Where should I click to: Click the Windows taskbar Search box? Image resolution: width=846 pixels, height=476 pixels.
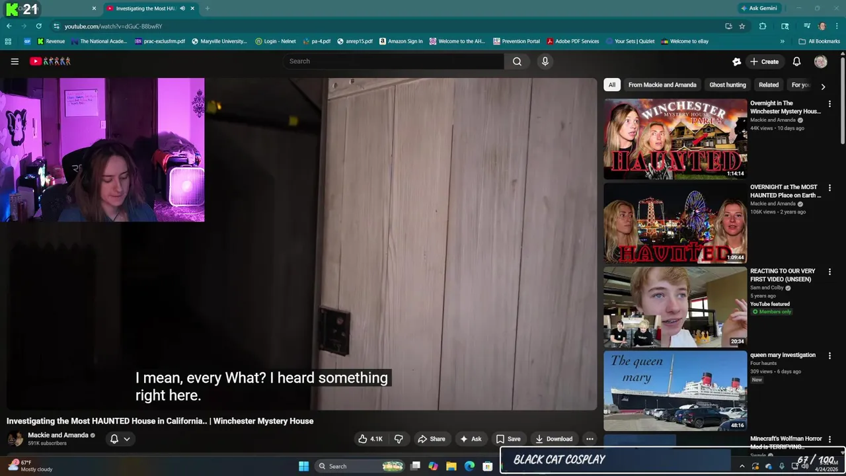(x=360, y=466)
